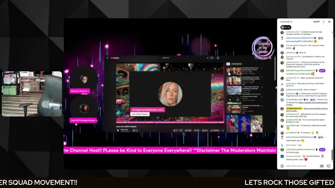Click the Download button under video
Screen dimensions: 335x188
[x=215, y=130]
